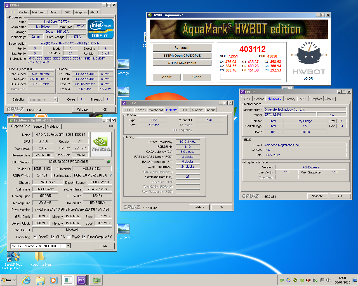Click the DRAM Frequency value 1010.3 MHz

(187, 142)
